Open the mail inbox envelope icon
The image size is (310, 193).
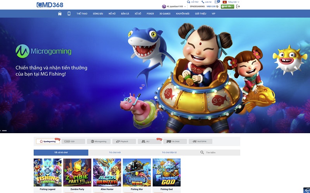[x=216, y=2]
